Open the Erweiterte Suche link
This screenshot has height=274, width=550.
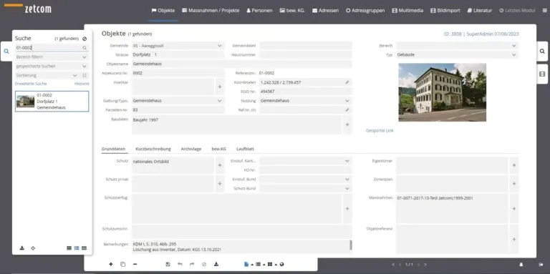click(x=31, y=84)
